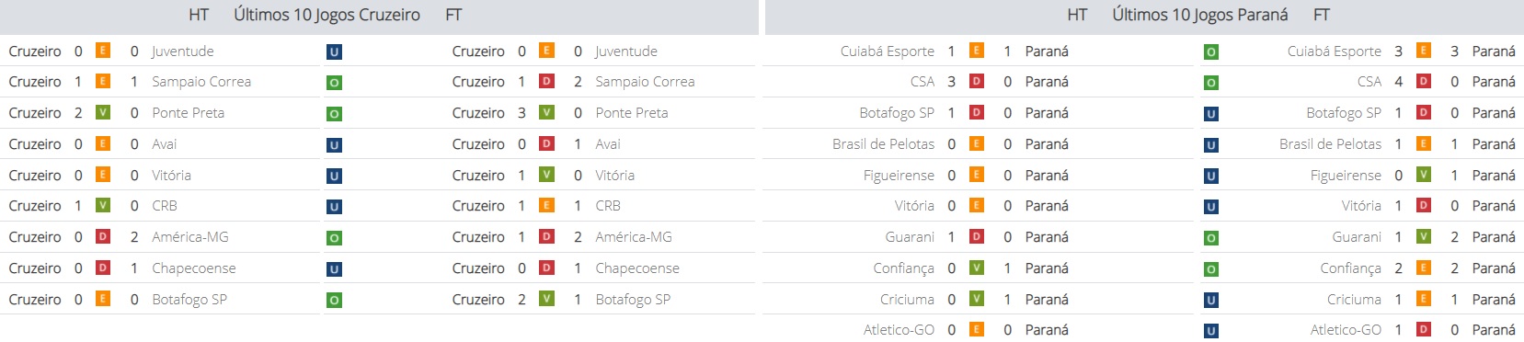Viewport: 1524px width, 342px height.
Task: Click the U badge in Atletico-GO row
Action: (1211, 331)
